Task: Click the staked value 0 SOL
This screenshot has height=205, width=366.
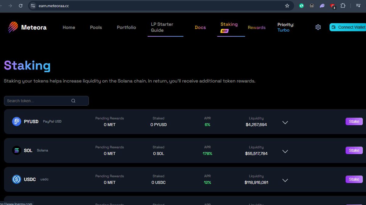Action: click(x=159, y=154)
